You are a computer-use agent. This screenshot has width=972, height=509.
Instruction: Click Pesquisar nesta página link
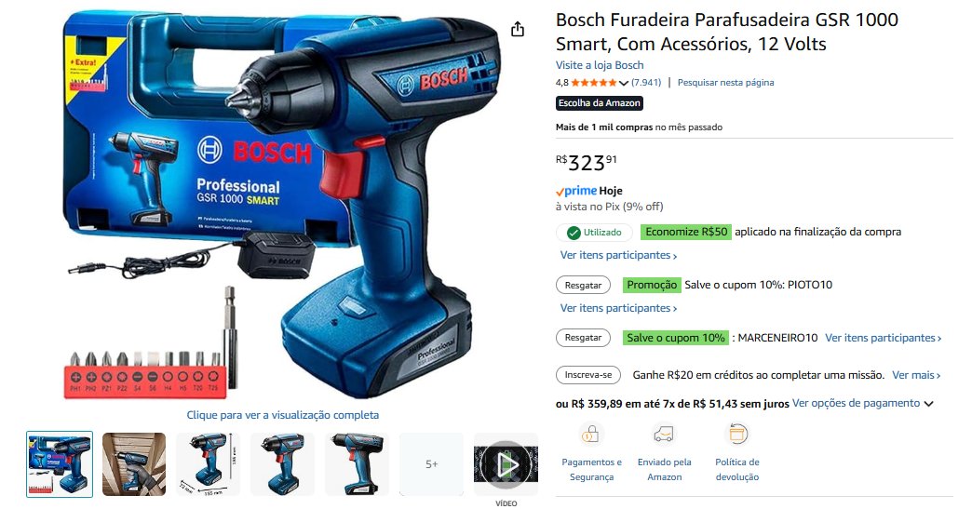tap(725, 83)
